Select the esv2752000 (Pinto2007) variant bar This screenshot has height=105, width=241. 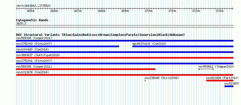pos(68,46)
